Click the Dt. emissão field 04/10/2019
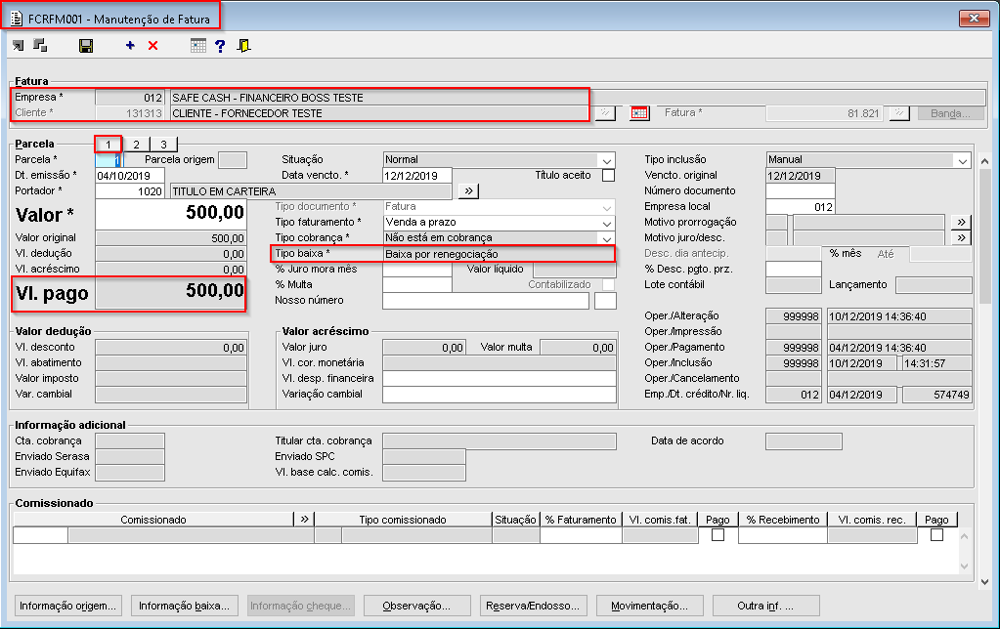This screenshot has width=1000, height=629. pos(130,175)
